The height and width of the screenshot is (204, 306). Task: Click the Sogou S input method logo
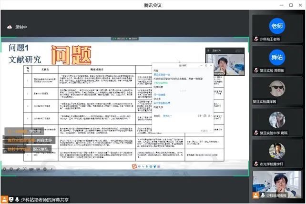click(x=134, y=166)
